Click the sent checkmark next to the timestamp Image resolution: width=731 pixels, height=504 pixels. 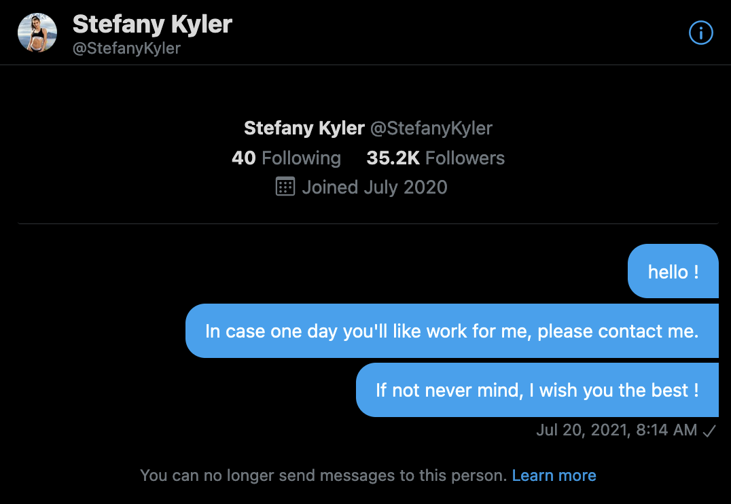[x=709, y=430]
